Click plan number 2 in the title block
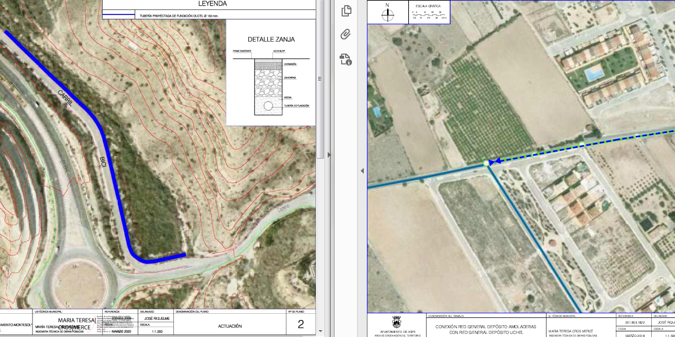The height and width of the screenshot is (337, 675). 301,324
